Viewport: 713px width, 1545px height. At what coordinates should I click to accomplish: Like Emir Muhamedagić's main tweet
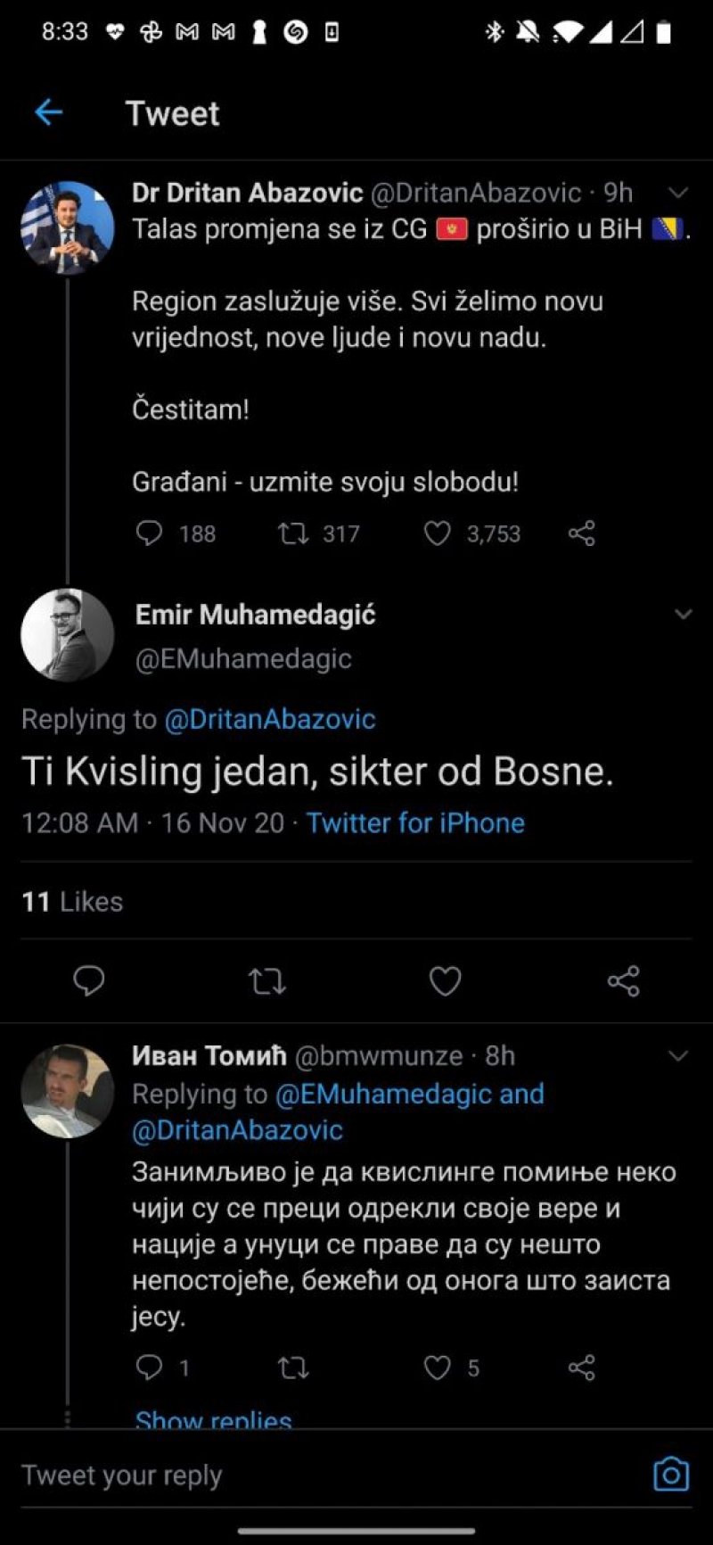tap(445, 981)
